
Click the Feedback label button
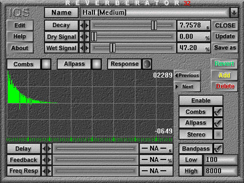point(23,160)
